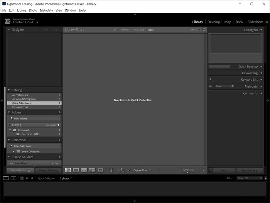The height and width of the screenshot is (203, 270).
Task: Open Filters Off dropdown in filter bar
Action: [194, 30]
